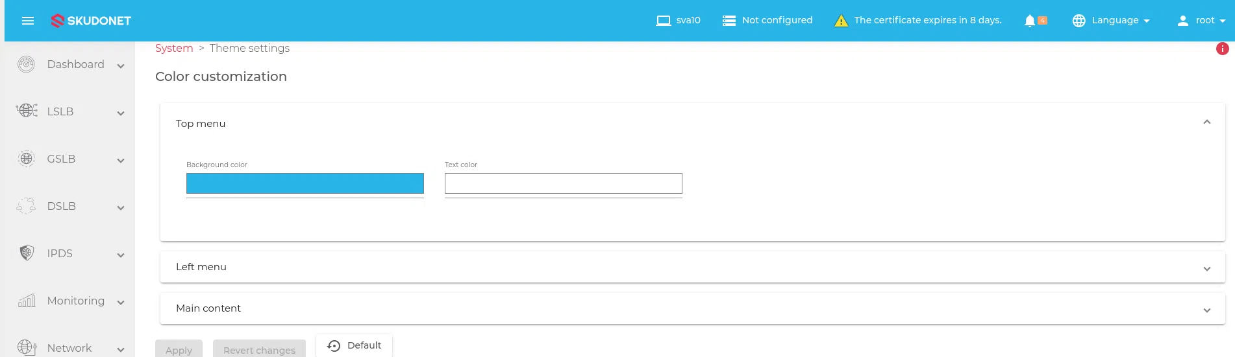Click the red info icon

tap(1222, 49)
